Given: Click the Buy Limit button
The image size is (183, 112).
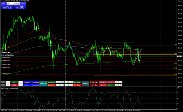Looking at the screenshot, I should (51, 82).
